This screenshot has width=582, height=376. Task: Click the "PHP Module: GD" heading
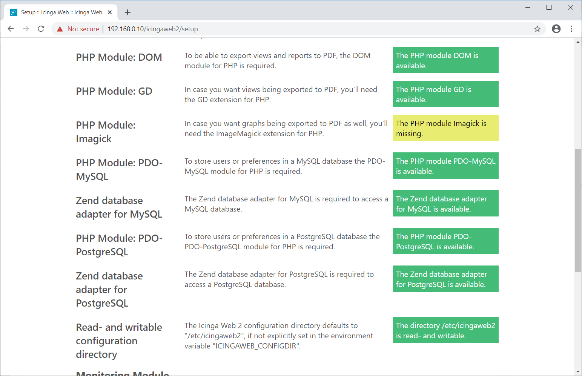coord(114,91)
